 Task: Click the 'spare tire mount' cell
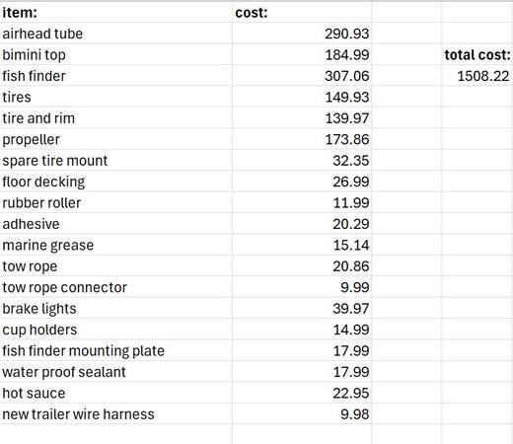pyautogui.click(x=115, y=160)
